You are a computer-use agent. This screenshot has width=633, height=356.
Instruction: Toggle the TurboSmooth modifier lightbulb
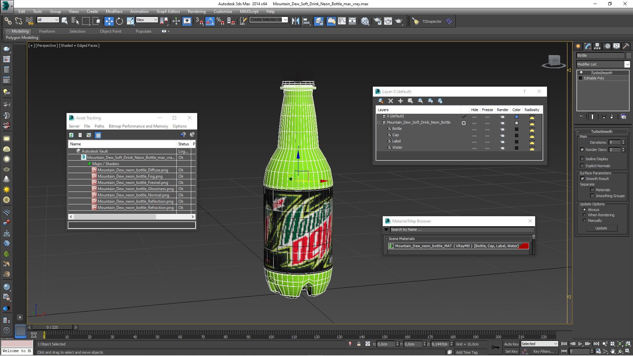pos(581,73)
